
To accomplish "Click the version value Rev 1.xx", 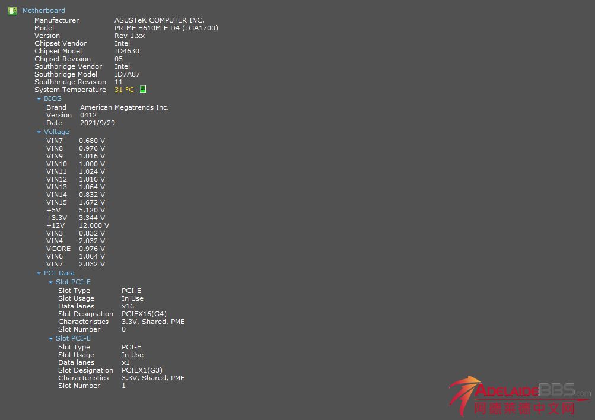I will [129, 36].
